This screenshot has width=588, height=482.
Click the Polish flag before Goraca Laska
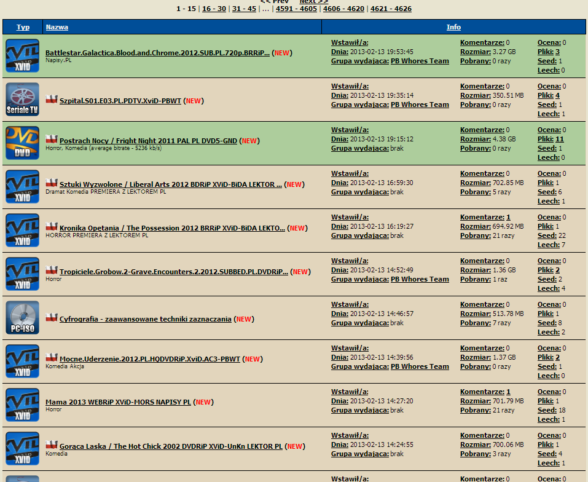click(52, 445)
